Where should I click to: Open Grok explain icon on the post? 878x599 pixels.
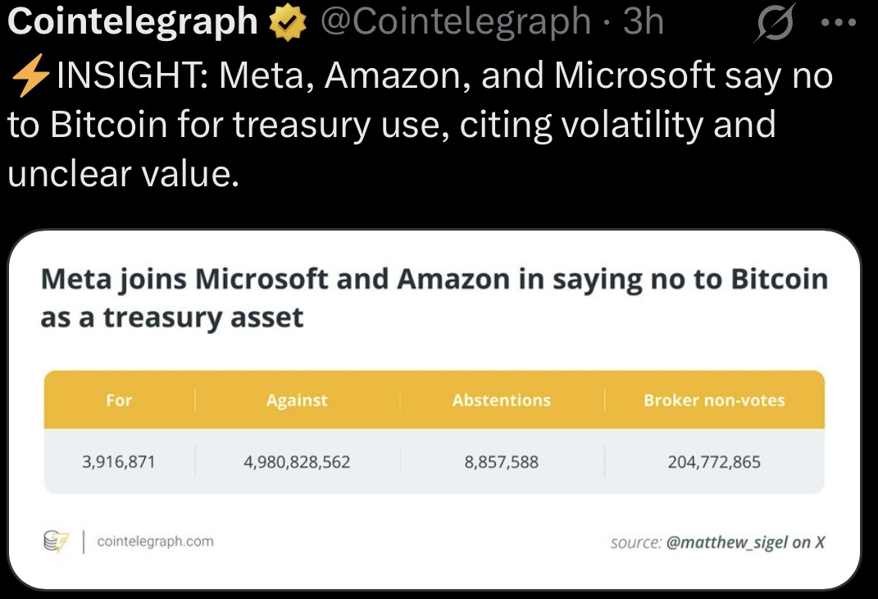pos(775,22)
